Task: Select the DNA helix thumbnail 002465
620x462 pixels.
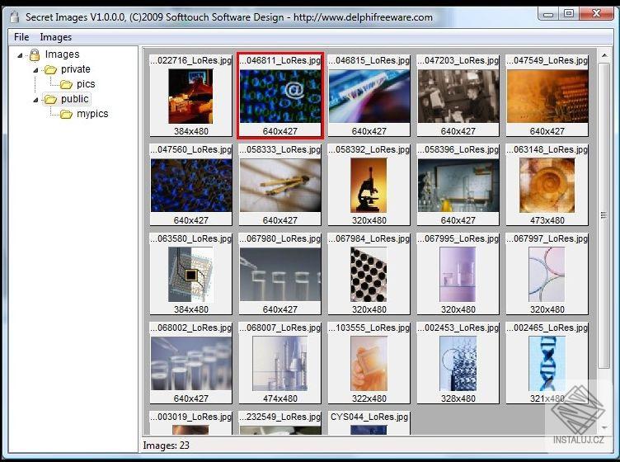Action: click(547, 363)
